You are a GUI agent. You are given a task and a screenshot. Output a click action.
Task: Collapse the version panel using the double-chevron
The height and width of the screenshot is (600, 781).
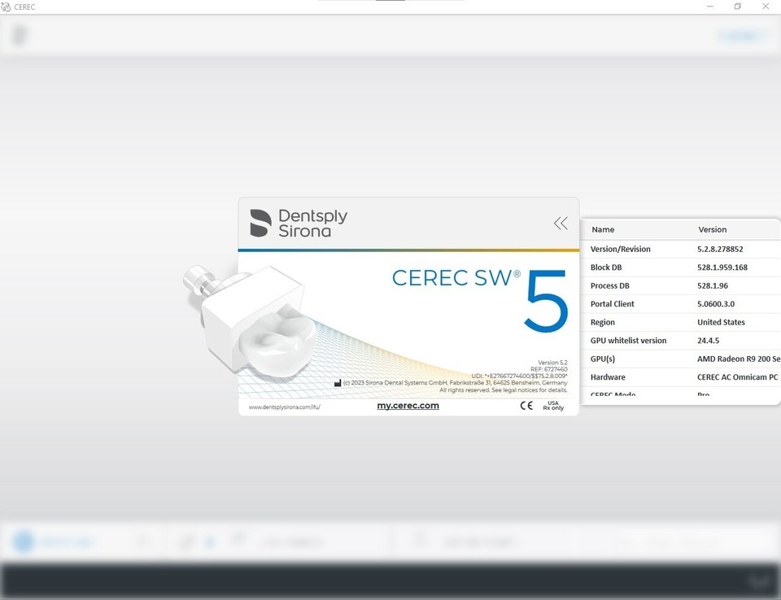click(561, 223)
